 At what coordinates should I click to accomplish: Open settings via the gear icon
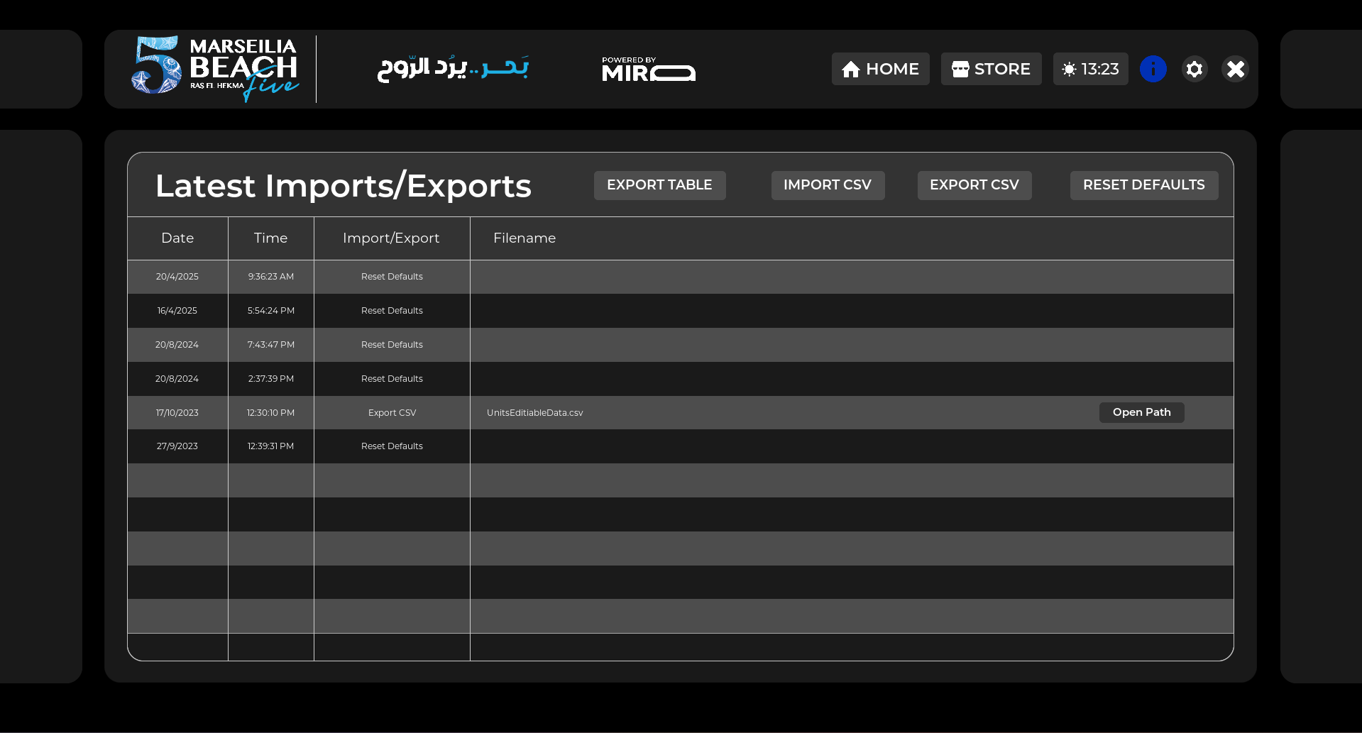click(x=1195, y=69)
